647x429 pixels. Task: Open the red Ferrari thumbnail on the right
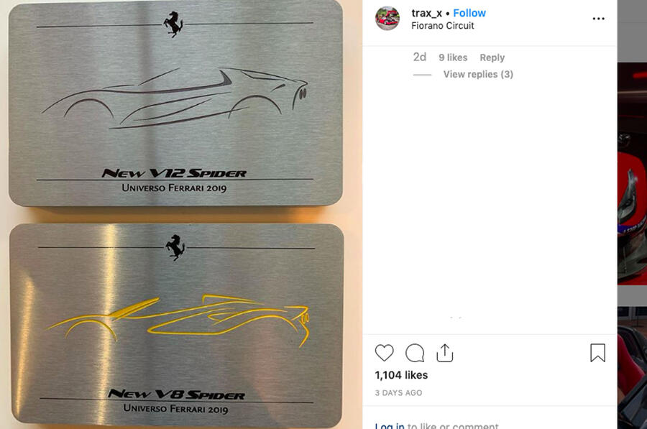coord(632,173)
